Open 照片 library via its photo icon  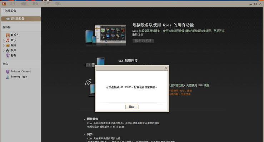tap(8, 45)
